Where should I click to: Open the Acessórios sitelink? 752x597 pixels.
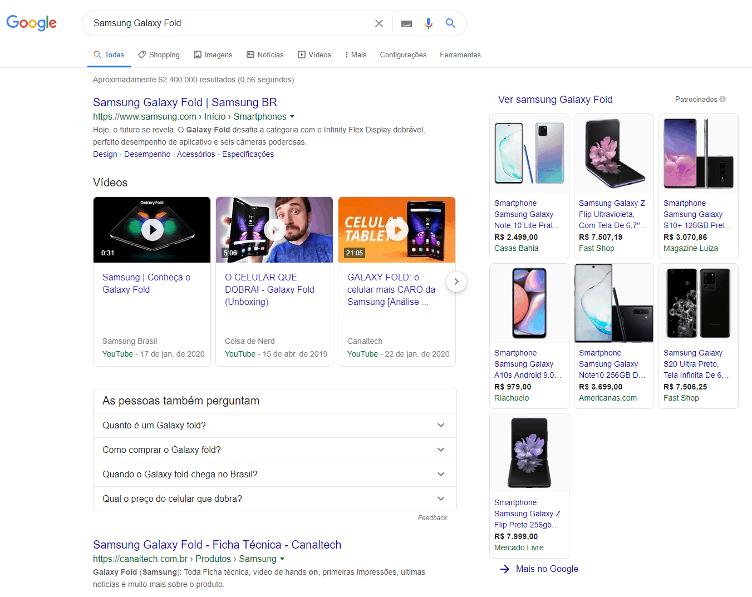pyautogui.click(x=196, y=154)
